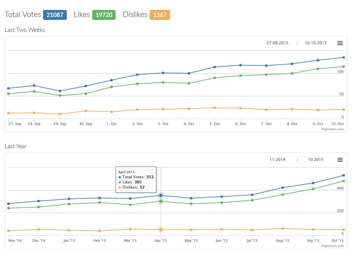Open end date 10.10.2015 picker
Image resolution: width=352 pixels, height=253 pixels.
315,43
